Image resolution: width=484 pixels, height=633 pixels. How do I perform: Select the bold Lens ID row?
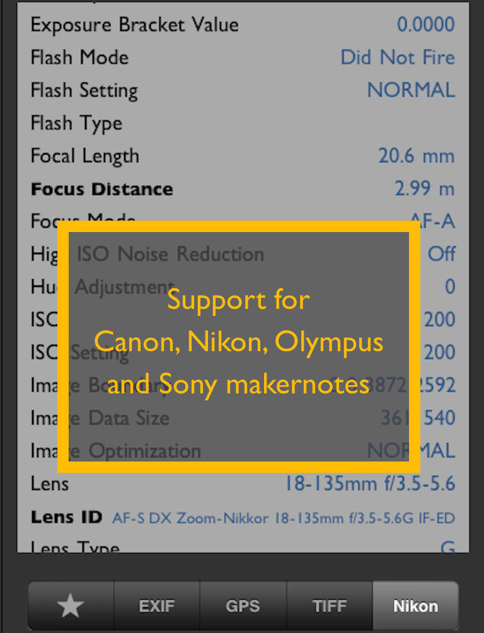click(243, 517)
